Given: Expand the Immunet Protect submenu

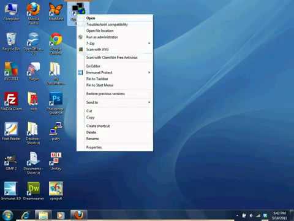Looking at the screenshot, I should 115,72.
